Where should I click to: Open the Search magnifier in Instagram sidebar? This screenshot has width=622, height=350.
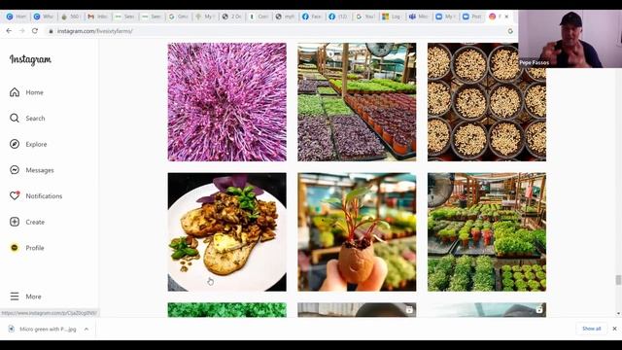15,118
